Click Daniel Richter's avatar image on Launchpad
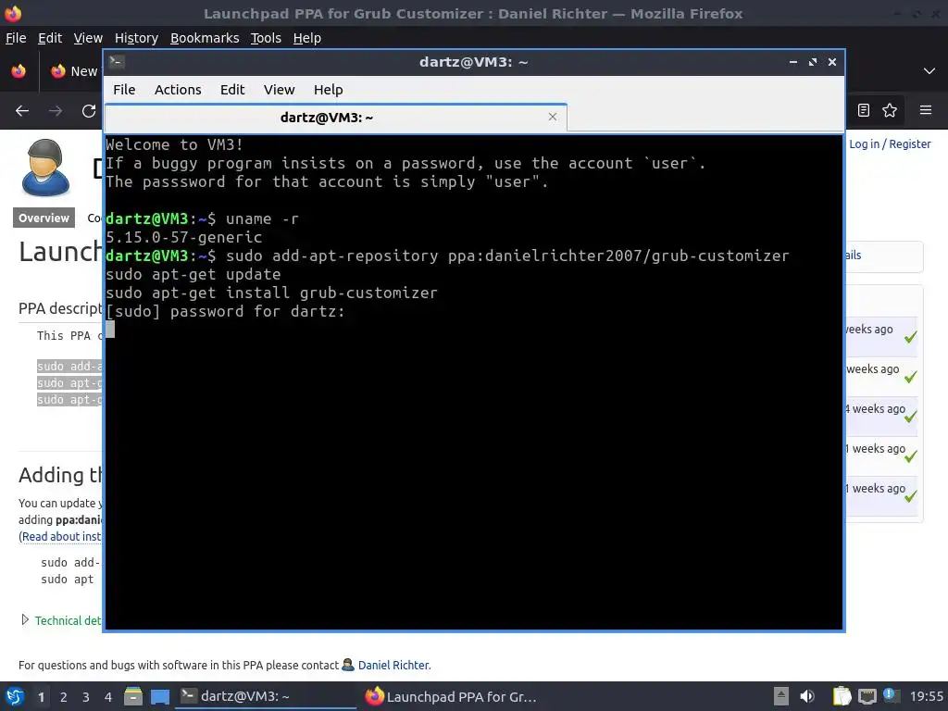948x711 pixels. pos(45,168)
